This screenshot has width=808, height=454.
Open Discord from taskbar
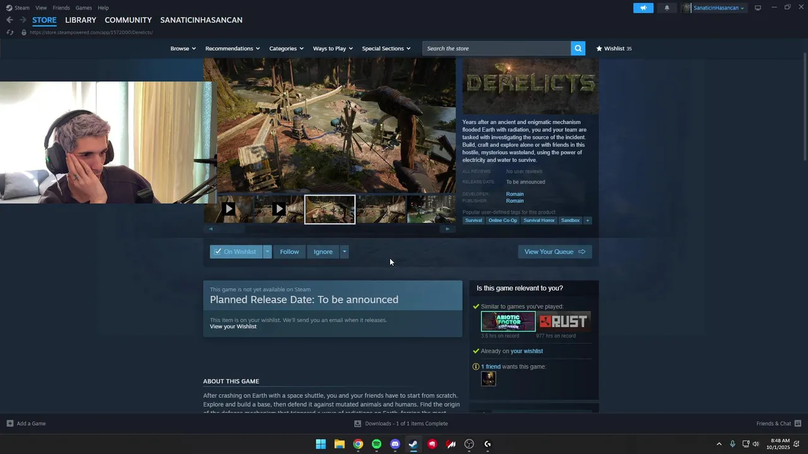click(x=395, y=444)
